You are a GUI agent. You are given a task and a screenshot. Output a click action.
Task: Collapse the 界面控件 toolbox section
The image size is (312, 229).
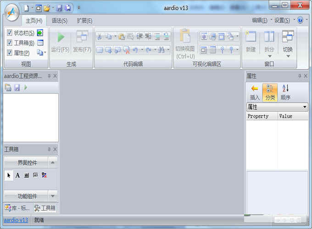click(x=53, y=163)
